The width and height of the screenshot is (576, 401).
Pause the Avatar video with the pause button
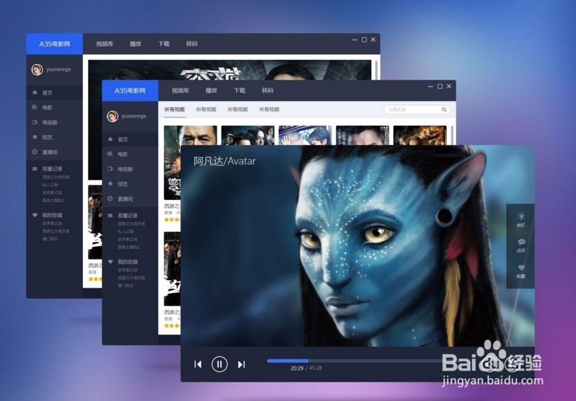tap(219, 364)
